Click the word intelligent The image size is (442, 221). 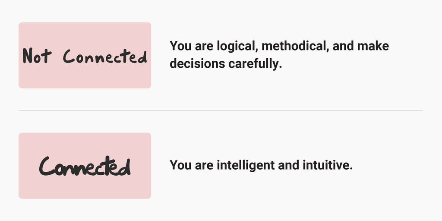(246, 165)
